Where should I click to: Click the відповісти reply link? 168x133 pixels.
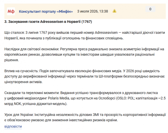coord(13,127)
